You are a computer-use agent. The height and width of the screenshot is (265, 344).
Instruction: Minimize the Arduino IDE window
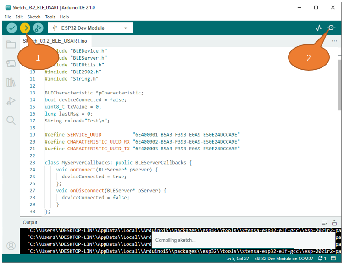pos(299,7)
